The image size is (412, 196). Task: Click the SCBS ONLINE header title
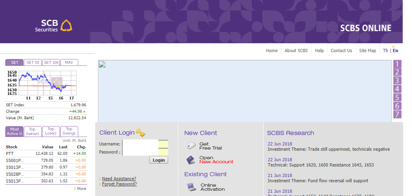click(366, 28)
